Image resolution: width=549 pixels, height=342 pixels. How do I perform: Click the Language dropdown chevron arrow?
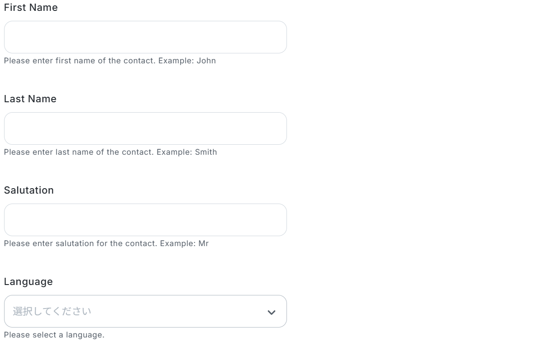(x=272, y=312)
